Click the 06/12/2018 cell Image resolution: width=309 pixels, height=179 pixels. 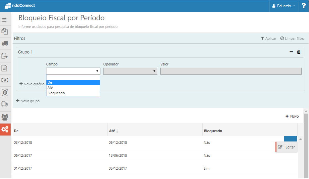(x=118, y=142)
